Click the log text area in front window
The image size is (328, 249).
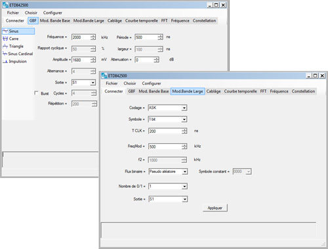pyautogui.click(x=209, y=230)
